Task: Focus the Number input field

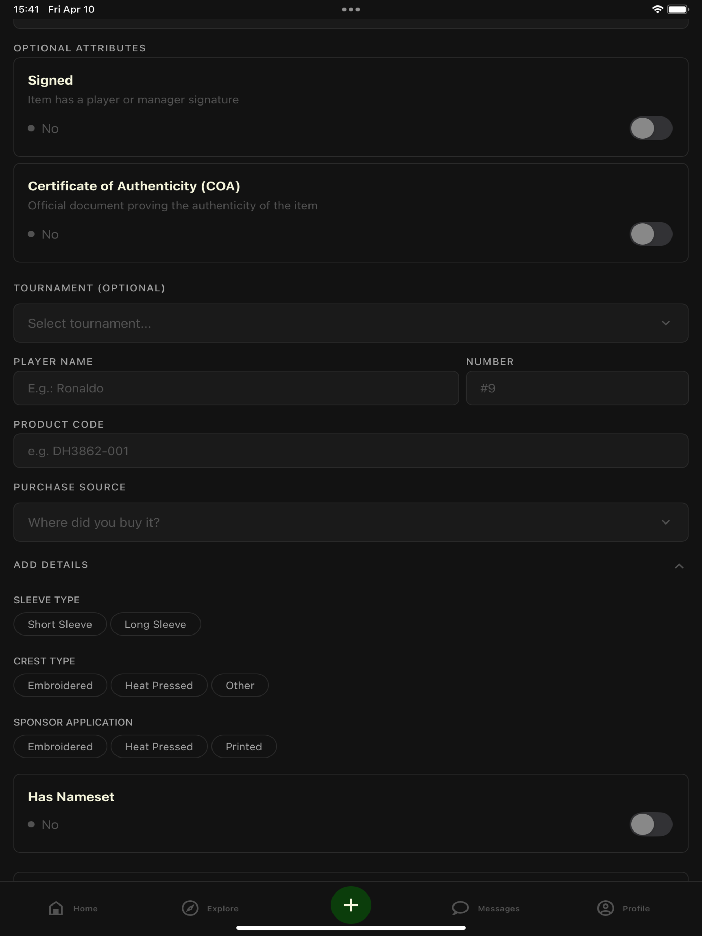Action: pos(577,388)
